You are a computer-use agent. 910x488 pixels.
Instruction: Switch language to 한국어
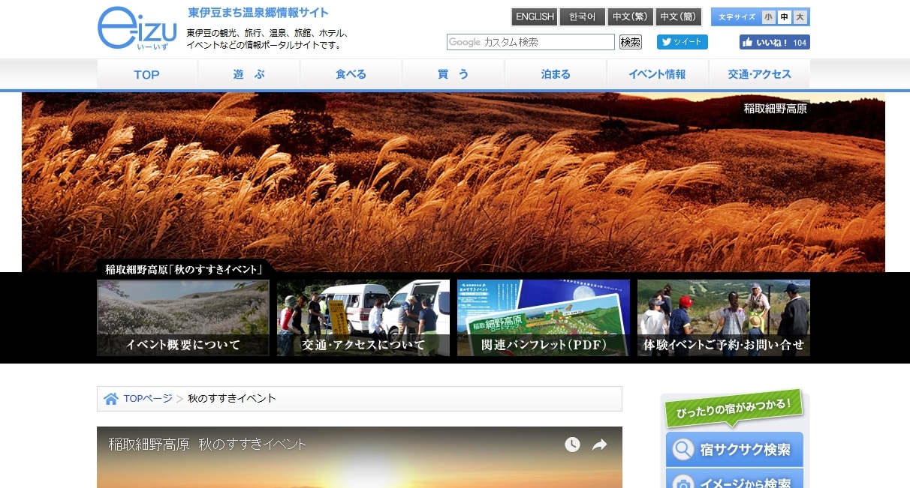[583, 16]
